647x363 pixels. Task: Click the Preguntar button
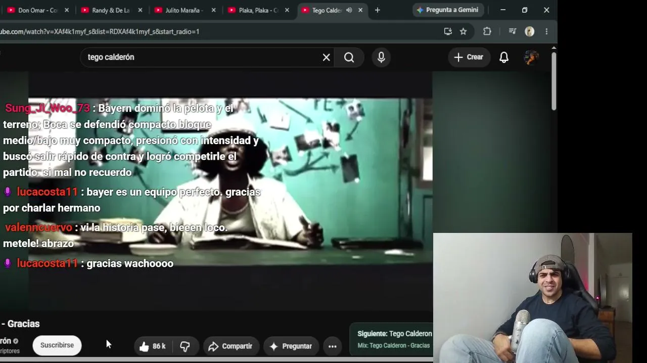291,346
